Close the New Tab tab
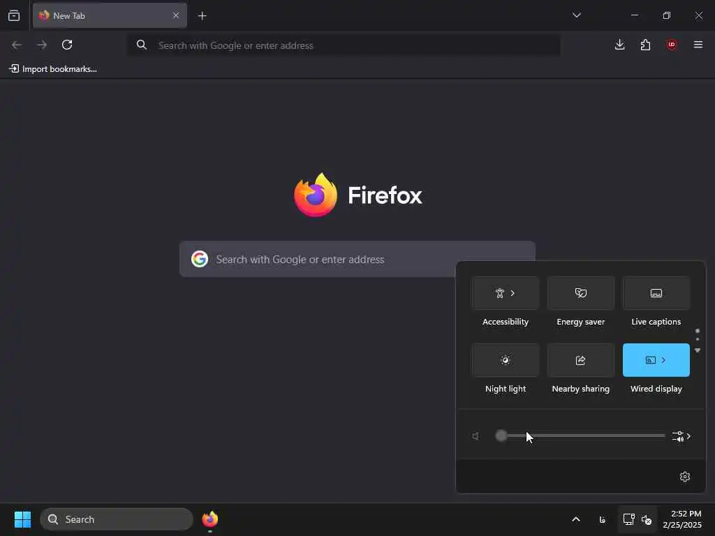715x536 pixels. [176, 15]
